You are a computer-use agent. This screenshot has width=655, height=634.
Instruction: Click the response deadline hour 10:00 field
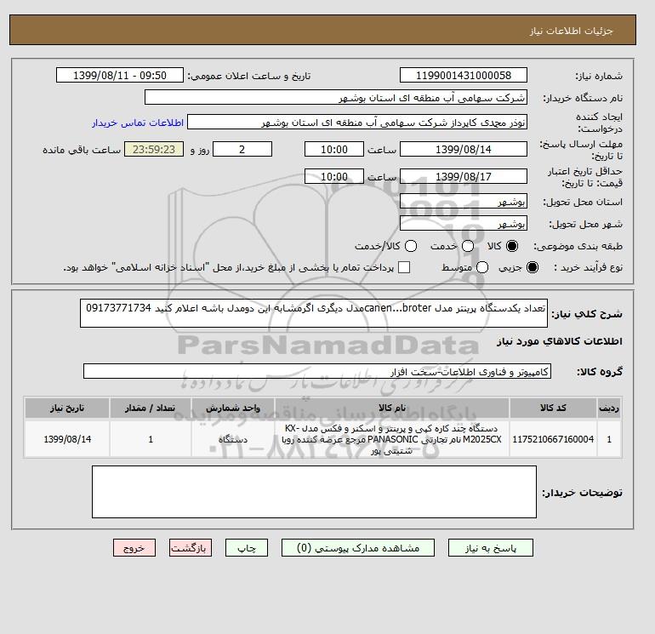pyautogui.click(x=334, y=149)
